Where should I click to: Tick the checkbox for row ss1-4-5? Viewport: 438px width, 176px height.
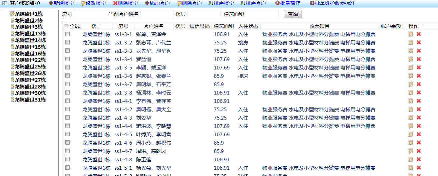[68, 134]
